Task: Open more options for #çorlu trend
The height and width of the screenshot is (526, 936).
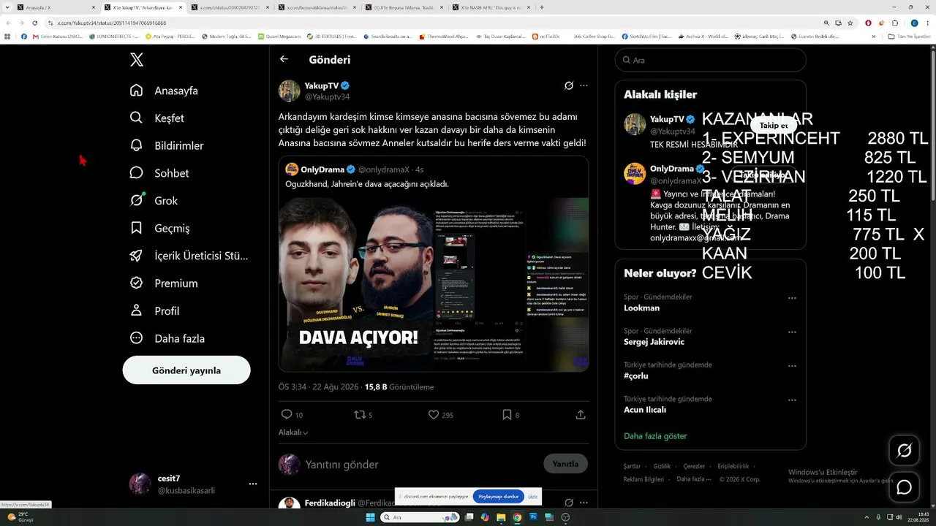Action: tap(792, 366)
